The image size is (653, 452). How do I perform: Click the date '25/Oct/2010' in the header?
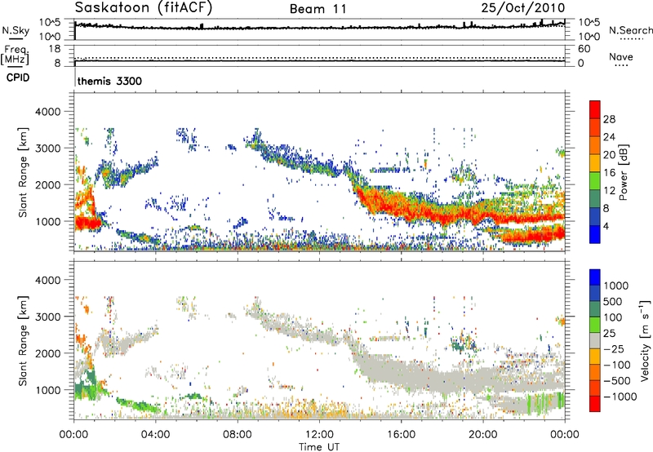click(x=523, y=8)
